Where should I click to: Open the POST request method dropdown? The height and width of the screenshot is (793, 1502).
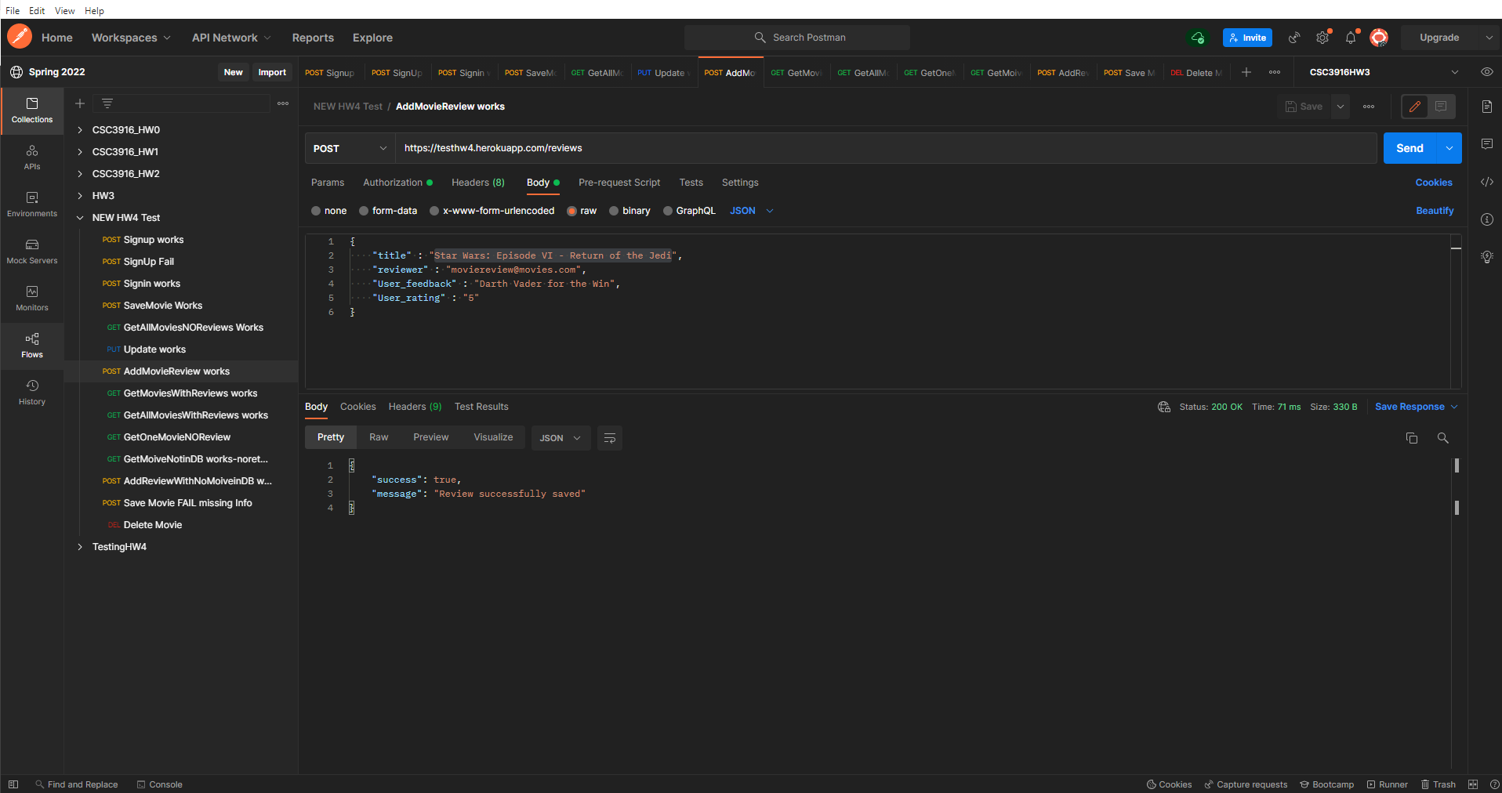click(x=349, y=148)
